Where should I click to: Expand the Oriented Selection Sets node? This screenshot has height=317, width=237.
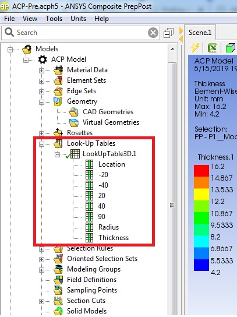[x=41, y=259]
